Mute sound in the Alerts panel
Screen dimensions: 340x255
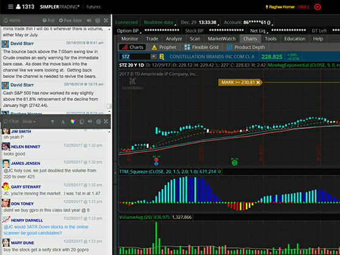89,21
